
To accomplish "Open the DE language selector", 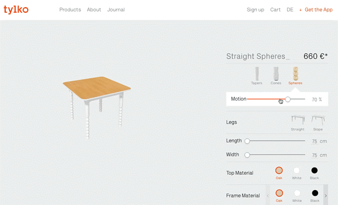I will coord(290,10).
